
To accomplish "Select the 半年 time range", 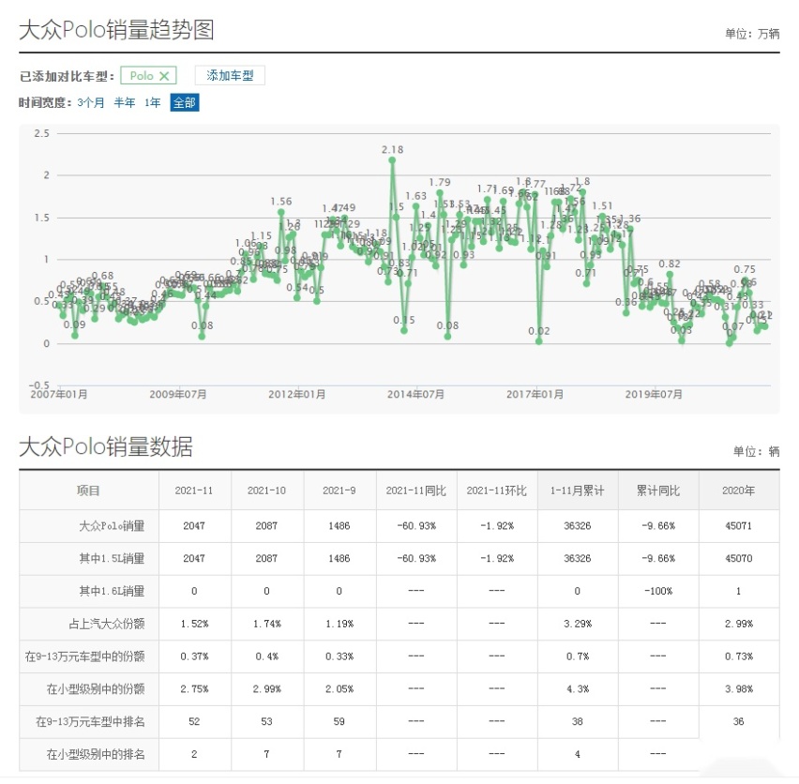I will (125, 103).
